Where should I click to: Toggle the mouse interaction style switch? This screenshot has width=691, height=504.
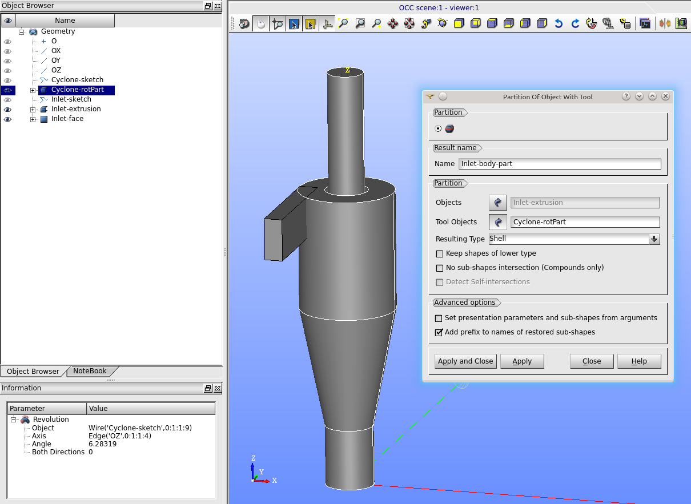click(261, 24)
